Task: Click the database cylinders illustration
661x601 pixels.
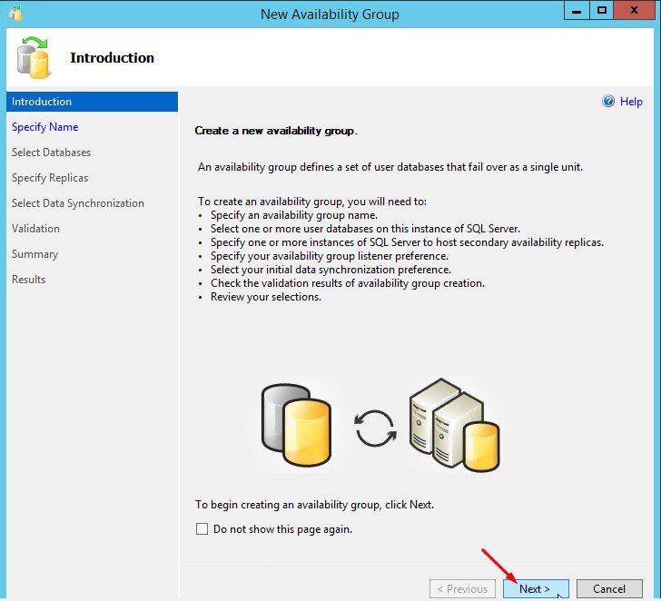Action: (x=294, y=419)
